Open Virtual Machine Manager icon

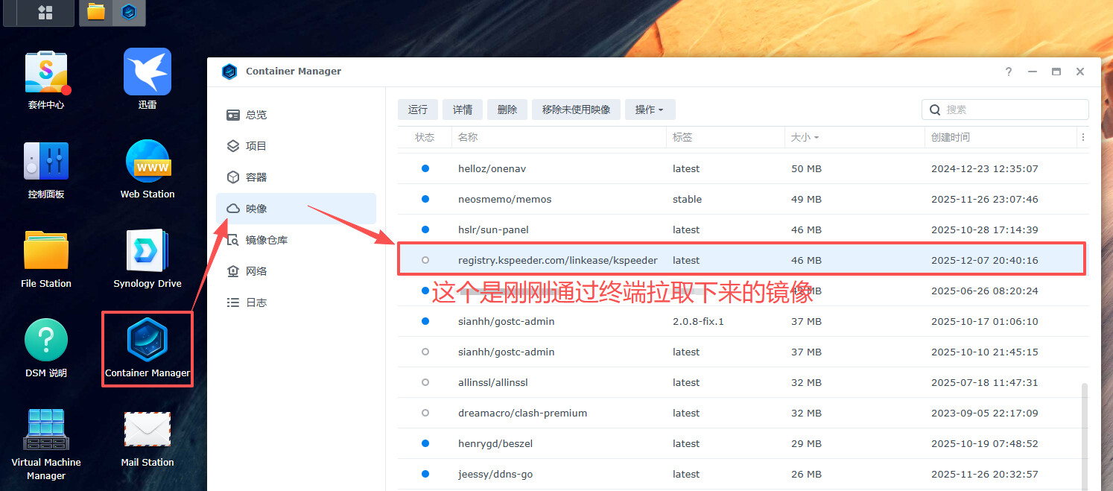coord(46,431)
